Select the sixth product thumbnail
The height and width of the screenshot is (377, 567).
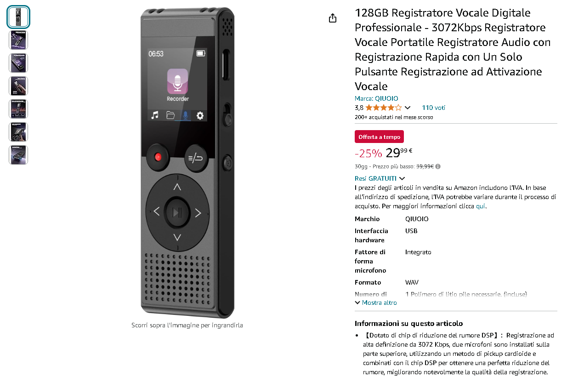point(18,132)
